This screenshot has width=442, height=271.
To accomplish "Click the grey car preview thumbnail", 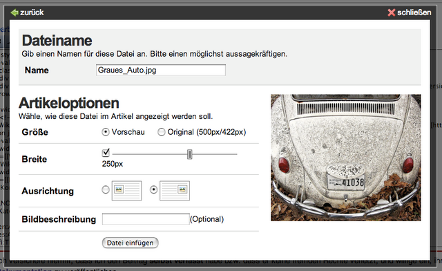I will tap(346, 158).
